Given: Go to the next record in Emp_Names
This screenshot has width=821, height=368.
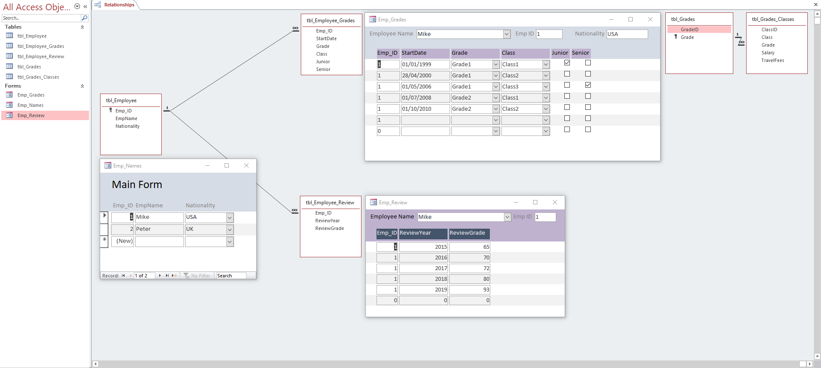Looking at the screenshot, I should click(160, 276).
